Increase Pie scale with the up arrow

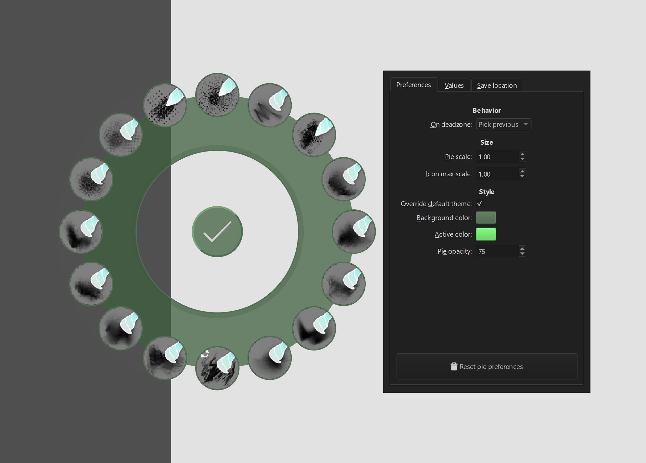(x=522, y=154)
